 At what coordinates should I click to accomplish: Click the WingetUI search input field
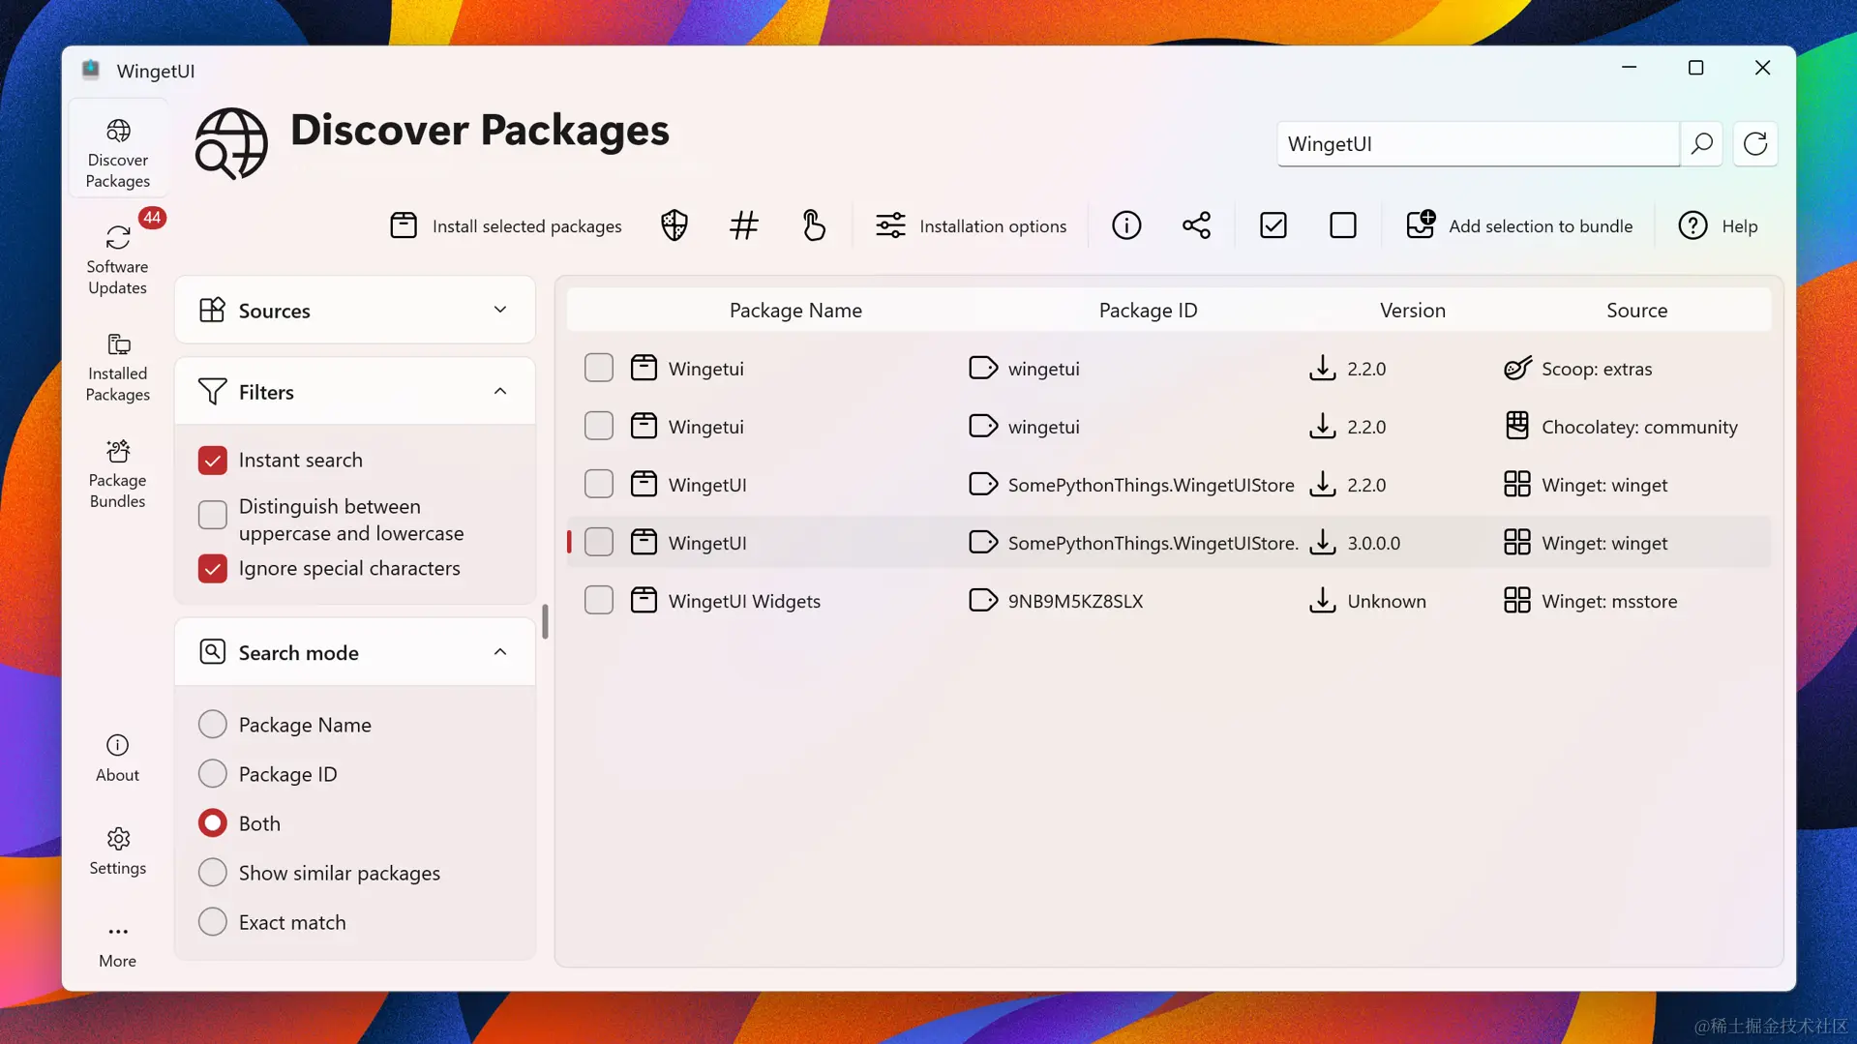[x=1478, y=144]
